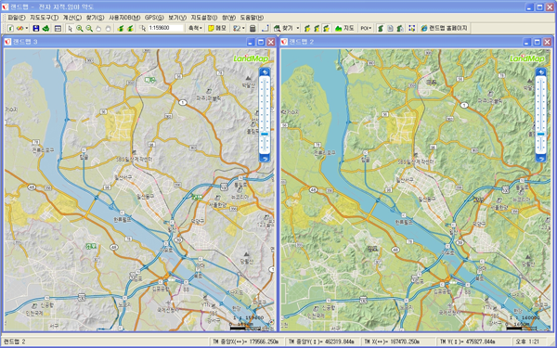Open the 랜드맵 홈페이지 homepage link

tap(444, 28)
